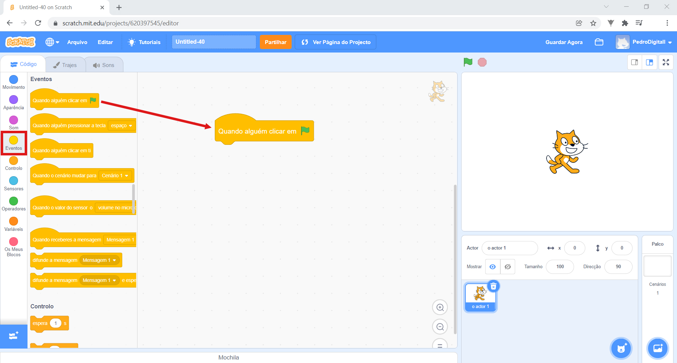Viewport: 677px width, 363px height.
Task: Open the language globe dropdown
Action: pyautogui.click(x=52, y=42)
